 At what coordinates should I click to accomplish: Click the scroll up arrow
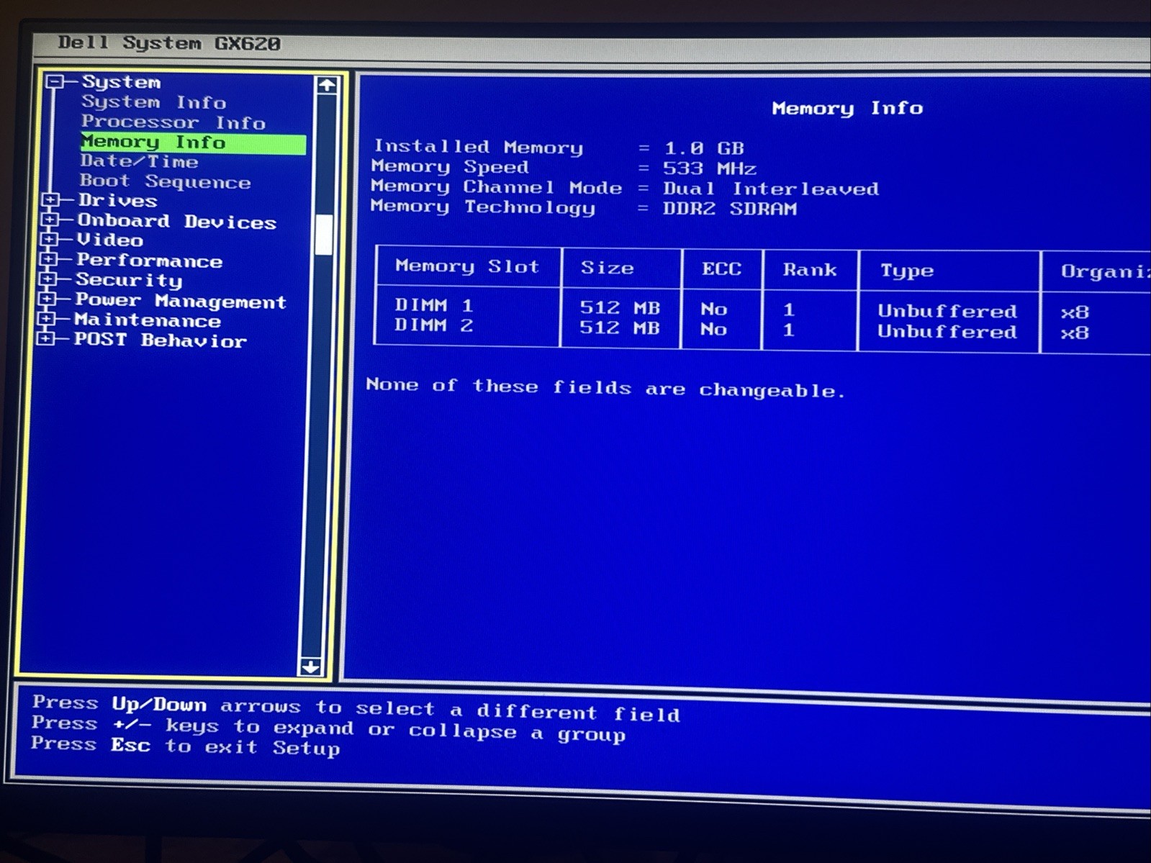327,86
